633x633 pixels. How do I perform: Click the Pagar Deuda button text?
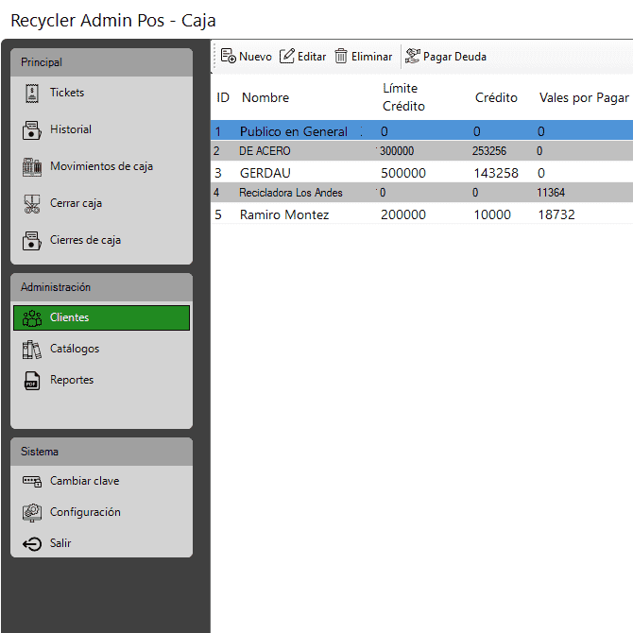pyautogui.click(x=454, y=57)
